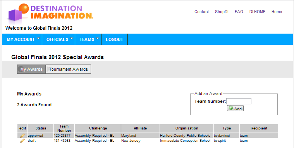Image resolution: width=294 pixels, height=148 pixels.
Task: Switch to the My Awards tab
Action: click(31, 69)
